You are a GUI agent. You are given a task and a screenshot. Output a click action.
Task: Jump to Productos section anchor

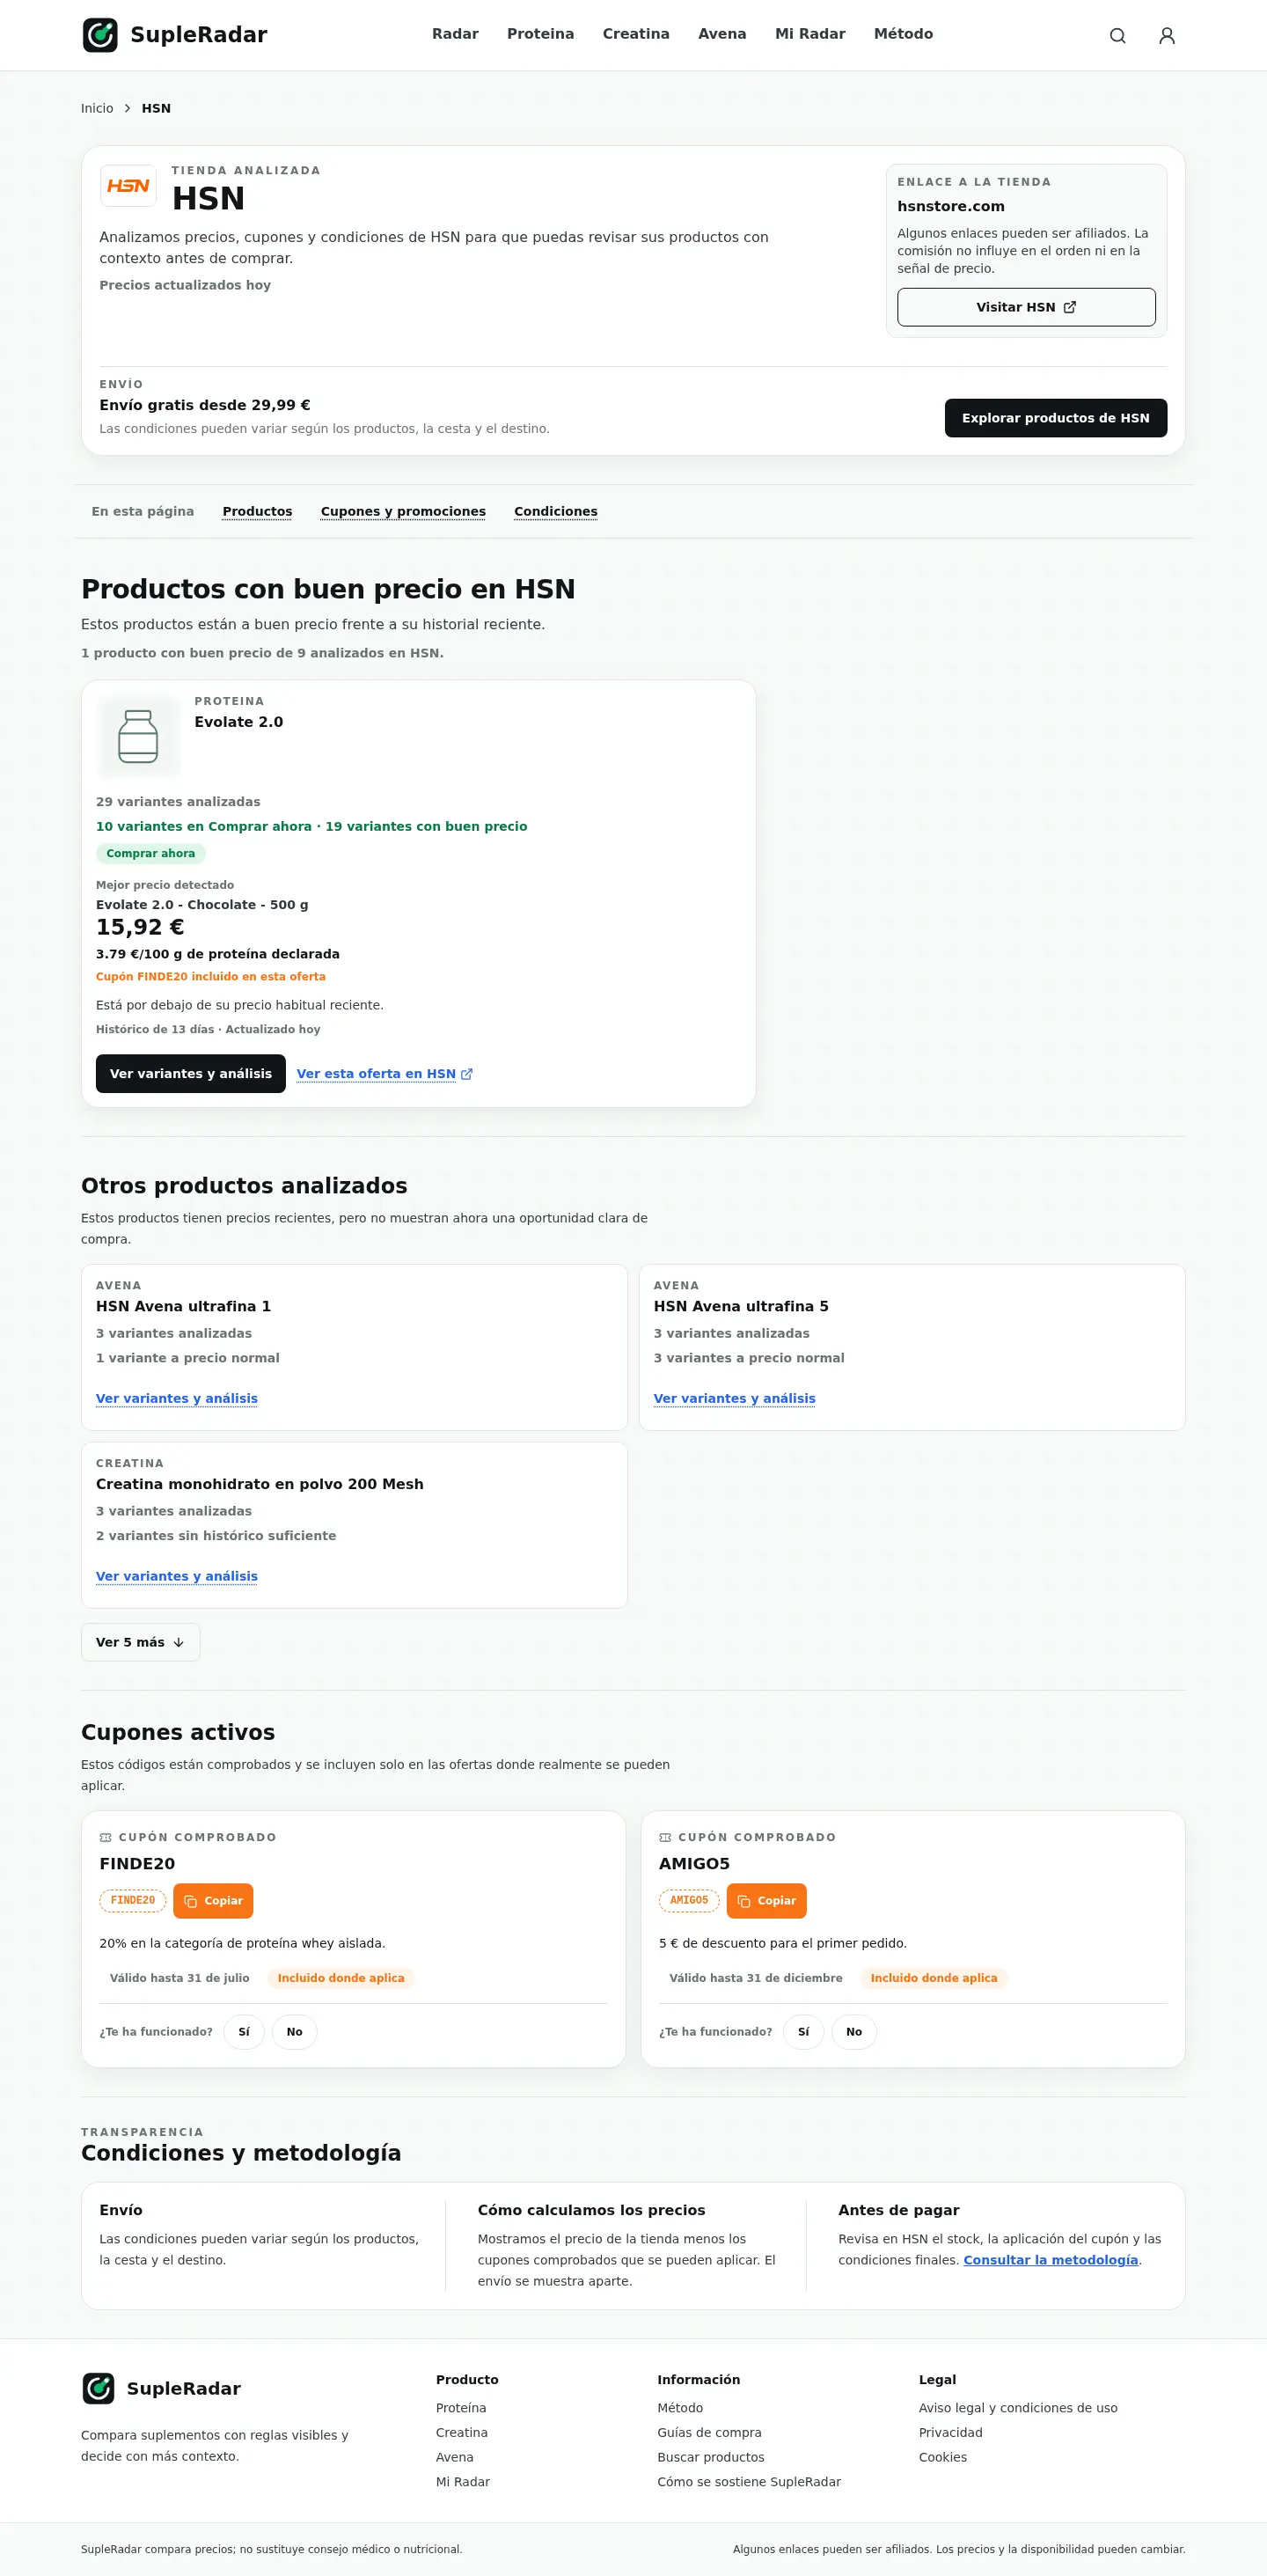pyautogui.click(x=257, y=511)
